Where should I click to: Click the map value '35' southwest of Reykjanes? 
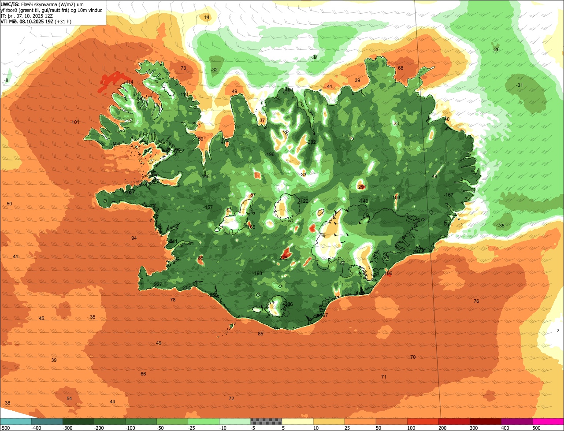(93, 317)
